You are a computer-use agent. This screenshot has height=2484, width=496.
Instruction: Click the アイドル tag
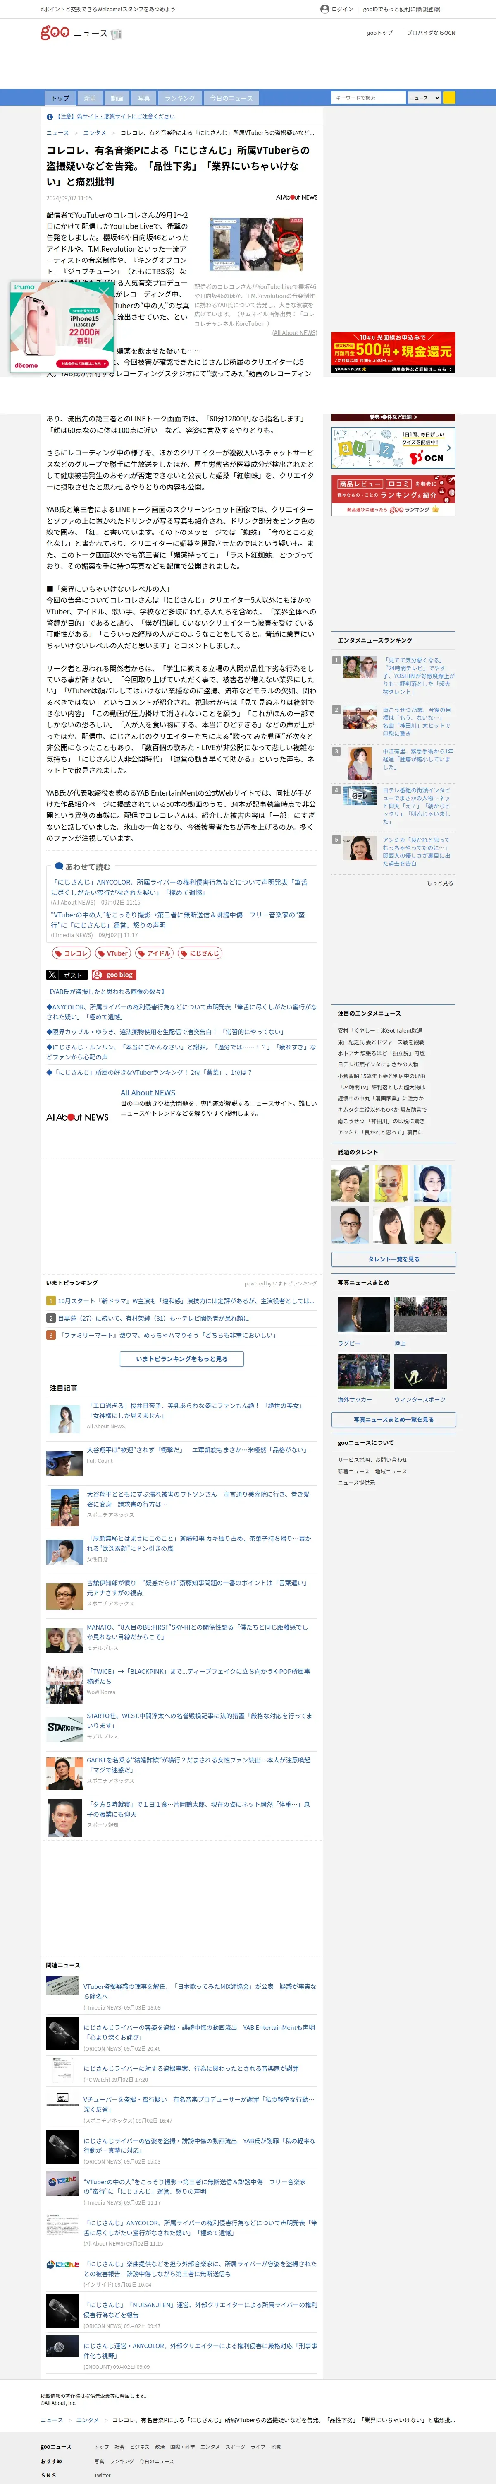(x=154, y=953)
